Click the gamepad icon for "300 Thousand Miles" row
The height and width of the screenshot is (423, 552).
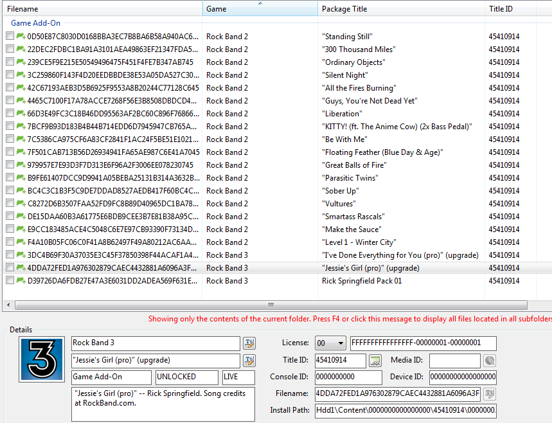point(21,50)
